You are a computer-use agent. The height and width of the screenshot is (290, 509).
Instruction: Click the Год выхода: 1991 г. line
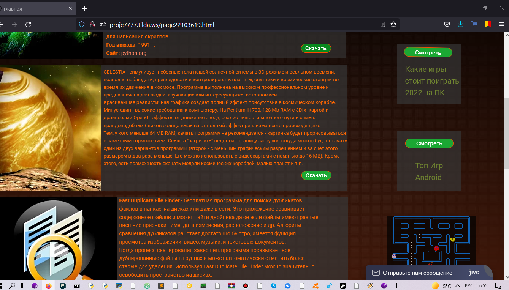(x=130, y=45)
